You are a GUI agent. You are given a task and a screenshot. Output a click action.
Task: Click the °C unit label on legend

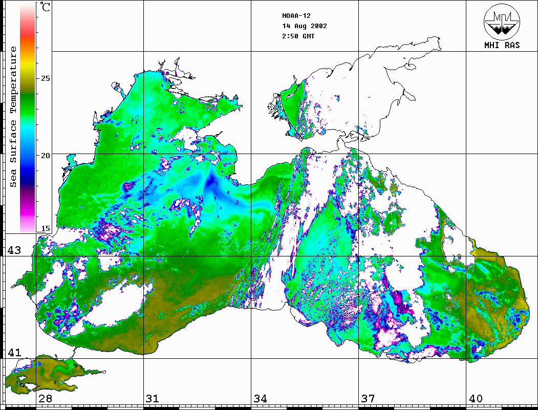pyautogui.click(x=45, y=7)
